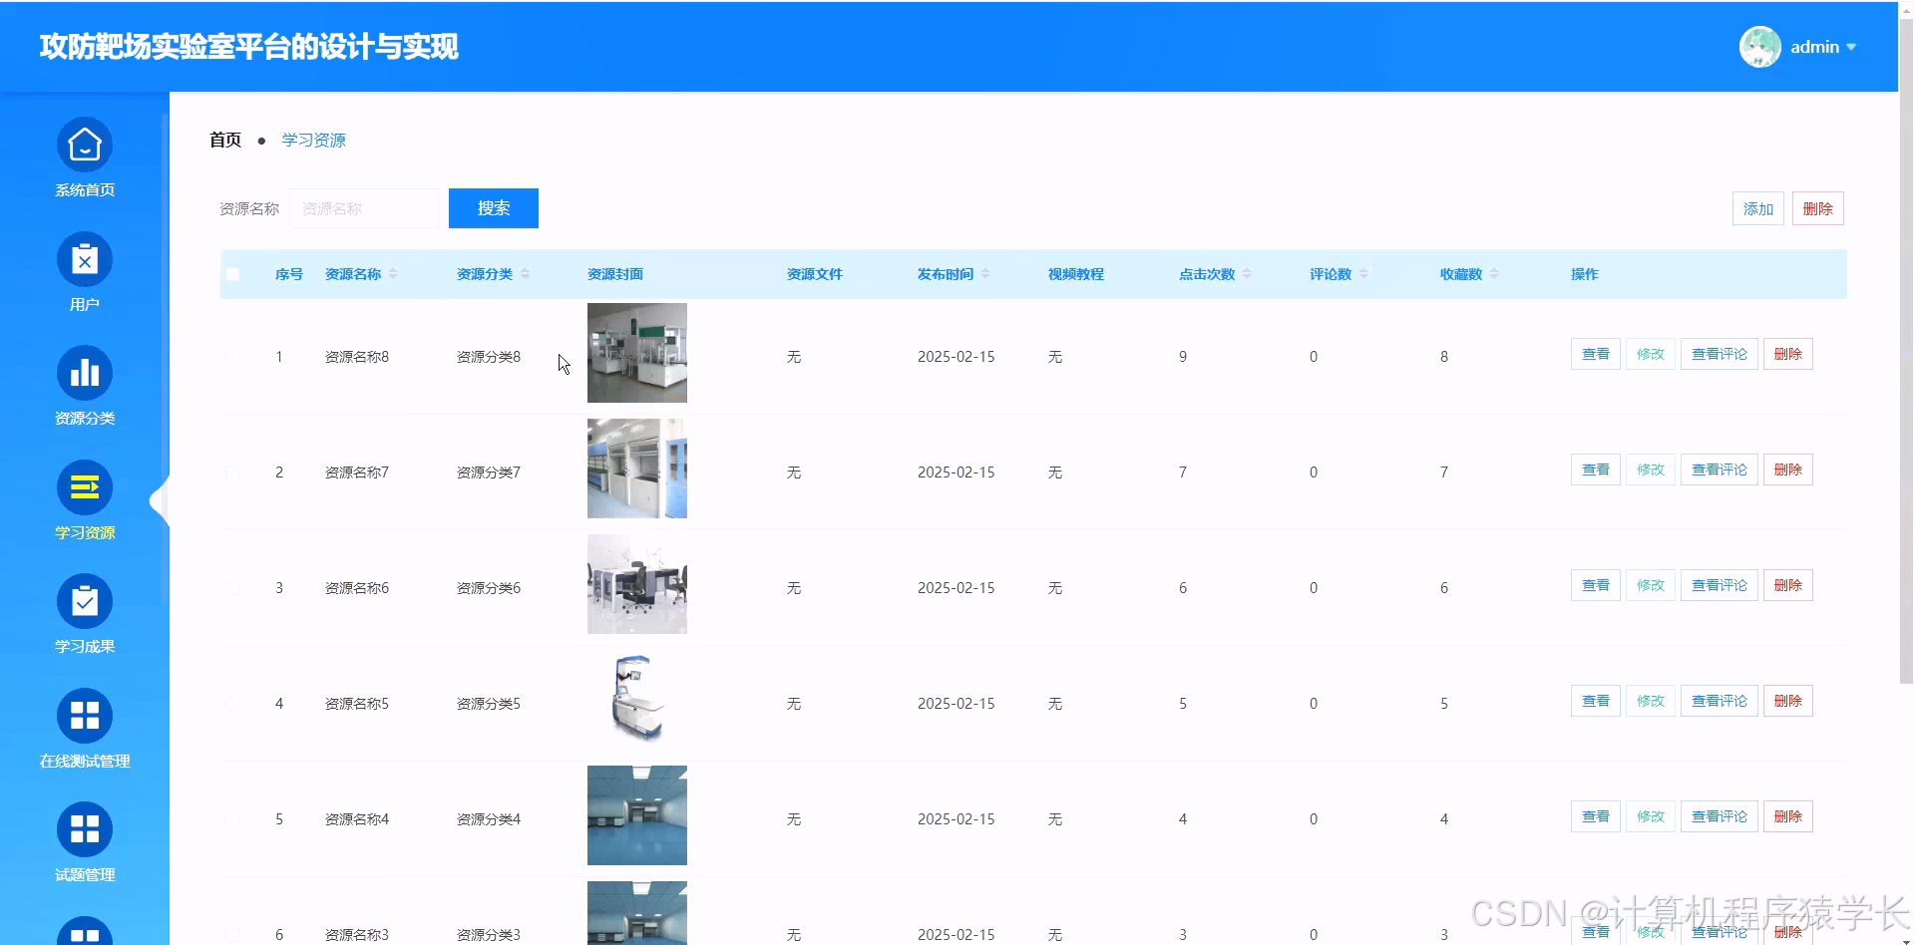Viewport: 1915px width, 945px height.
Task: Open the 试题管理 grid icon
Action: 85,829
